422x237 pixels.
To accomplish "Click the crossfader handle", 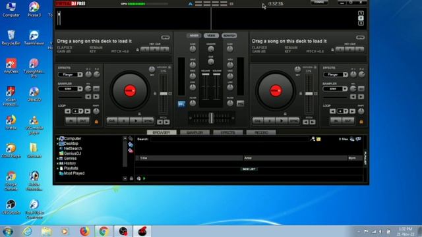I will pos(211,118).
